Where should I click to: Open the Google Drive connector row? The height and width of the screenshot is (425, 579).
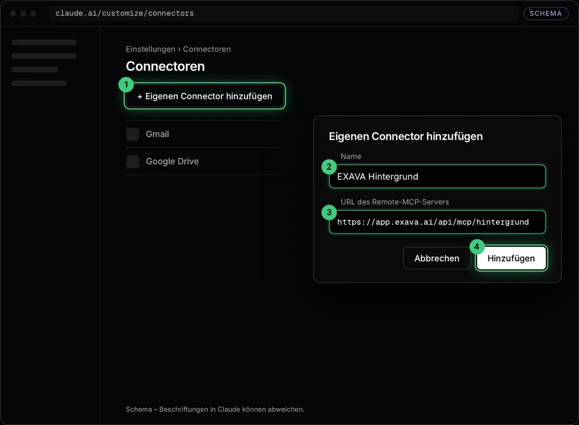[x=202, y=162]
